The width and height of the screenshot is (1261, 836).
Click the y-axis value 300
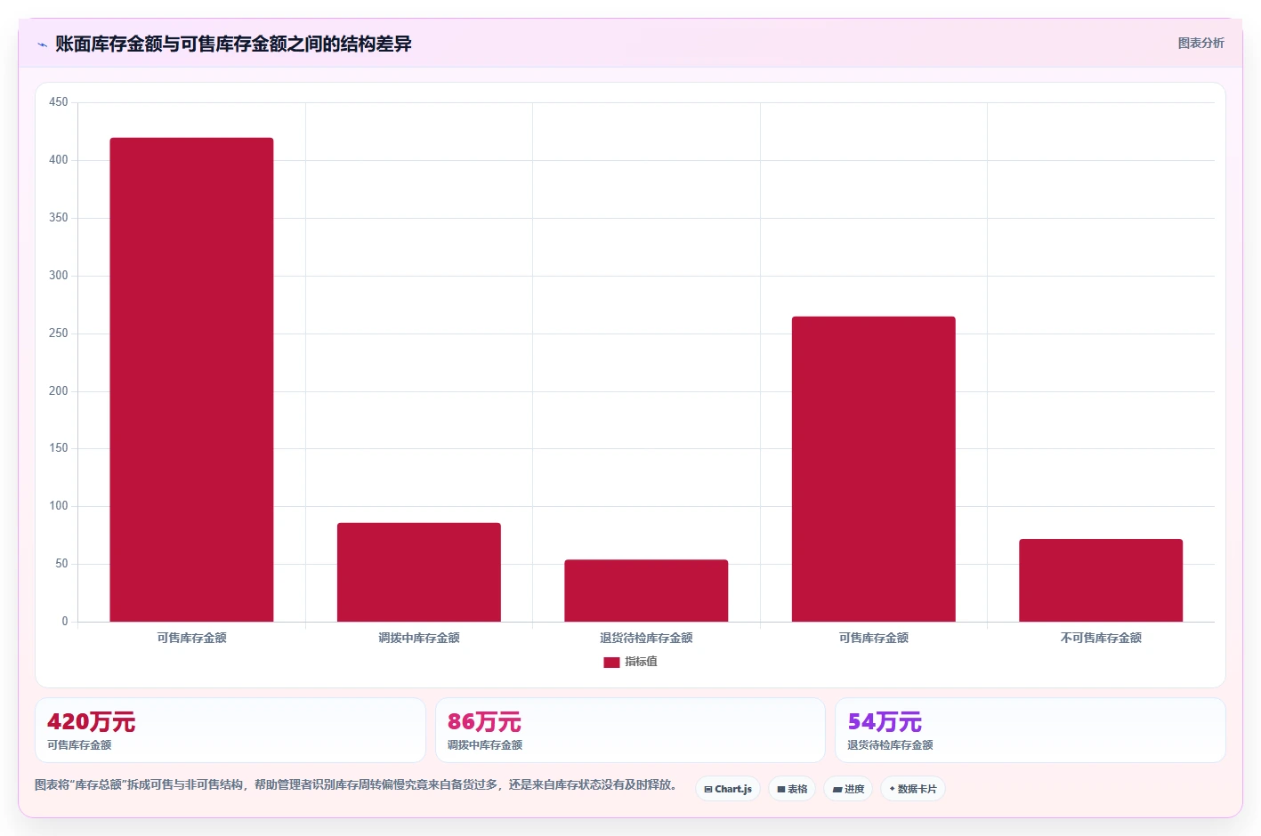(59, 276)
